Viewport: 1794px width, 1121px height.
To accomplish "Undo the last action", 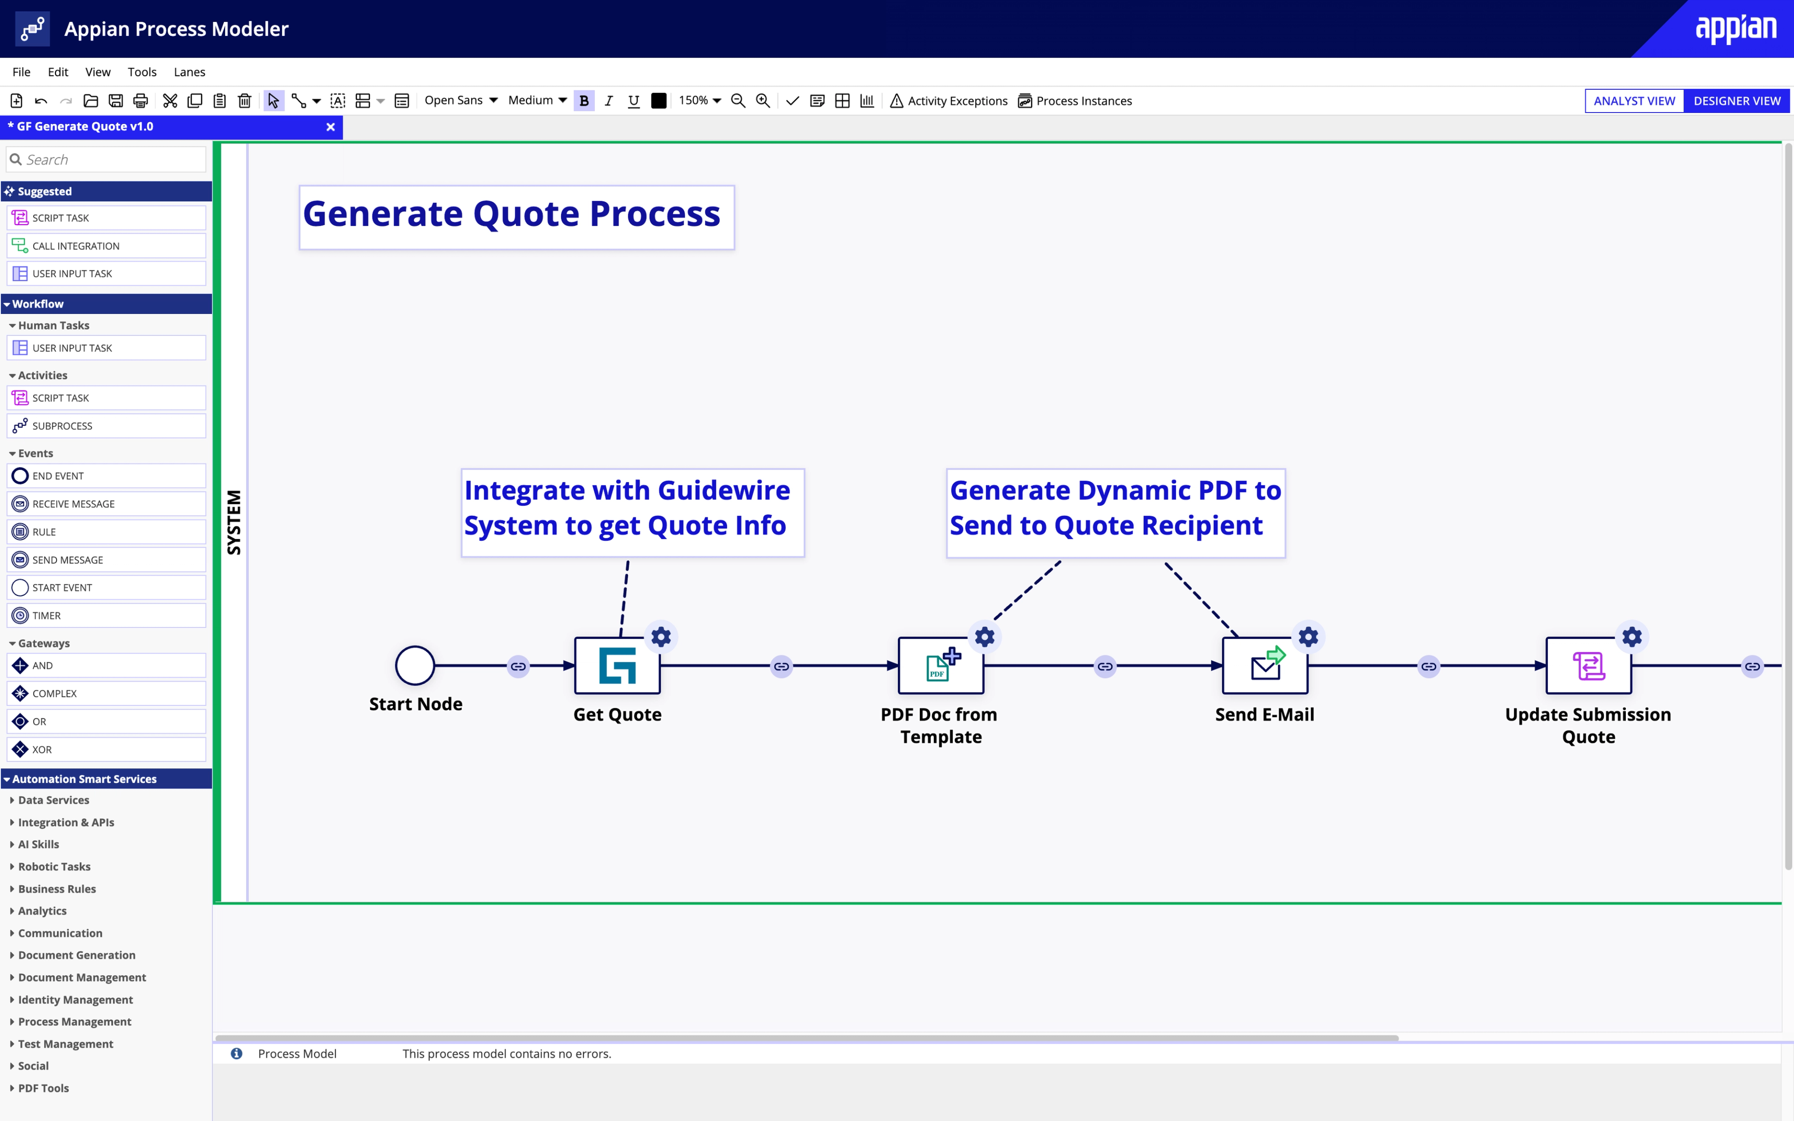I will [x=42, y=101].
